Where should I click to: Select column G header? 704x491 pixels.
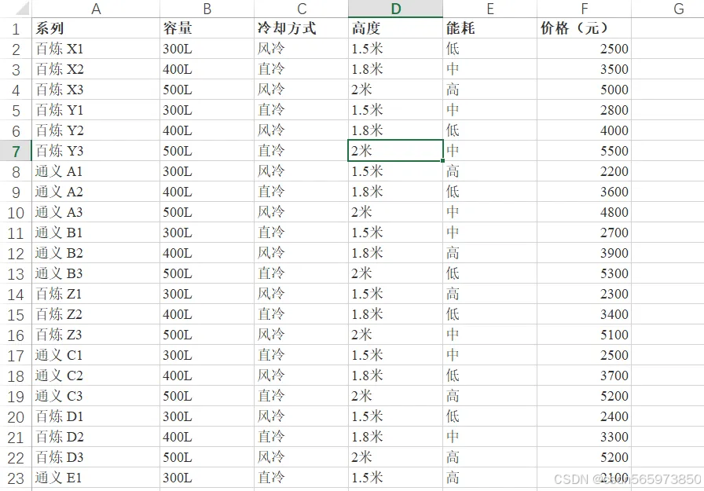[x=668, y=9]
